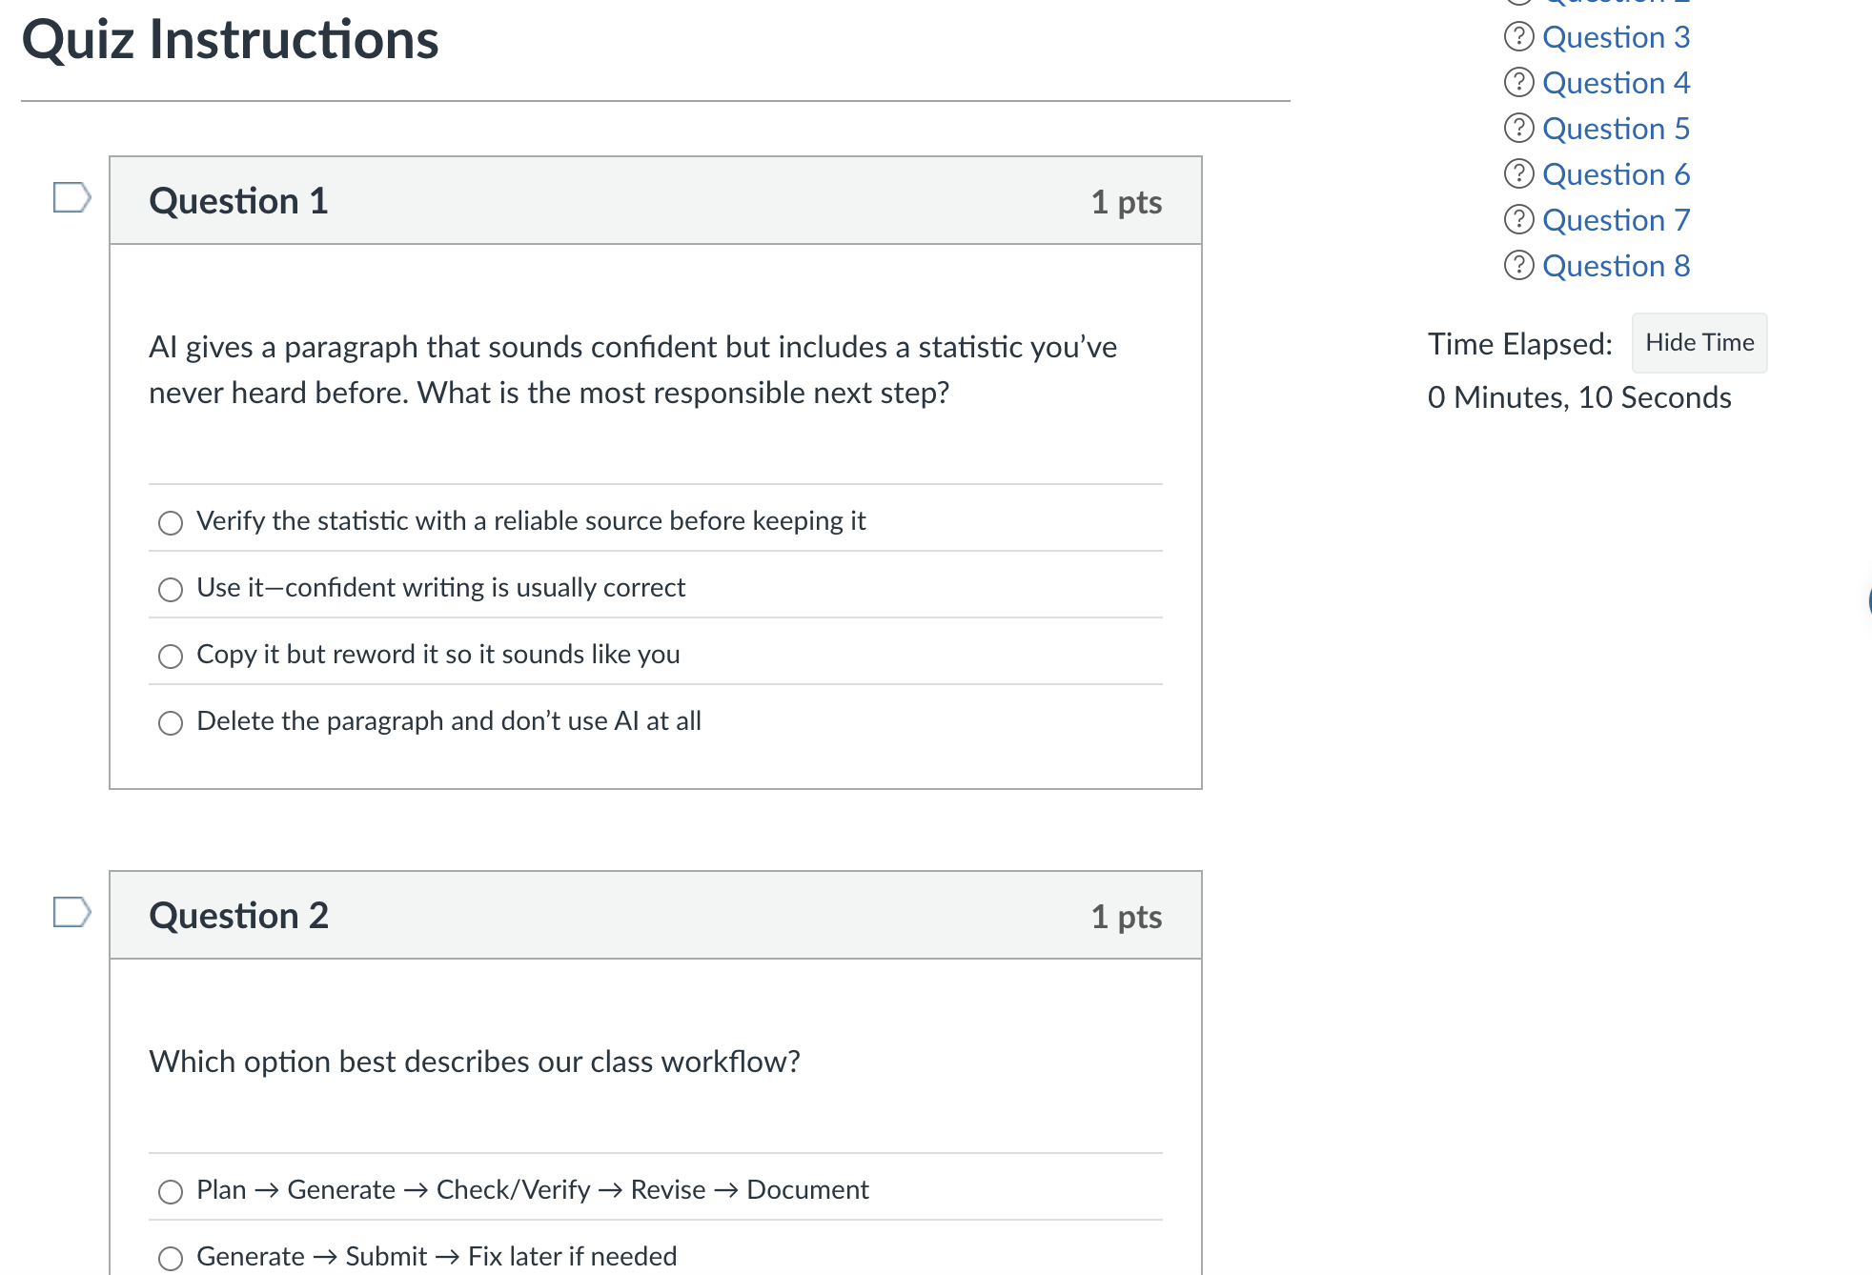Choose 'Plan → Generate → Check/Verify → Revise → Document'
The image size is (1872, 1275).
(x=170, y=1191)
